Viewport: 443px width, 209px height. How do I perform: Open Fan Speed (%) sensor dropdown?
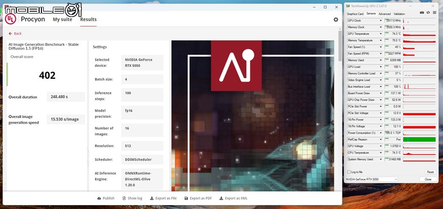(381, 47)
